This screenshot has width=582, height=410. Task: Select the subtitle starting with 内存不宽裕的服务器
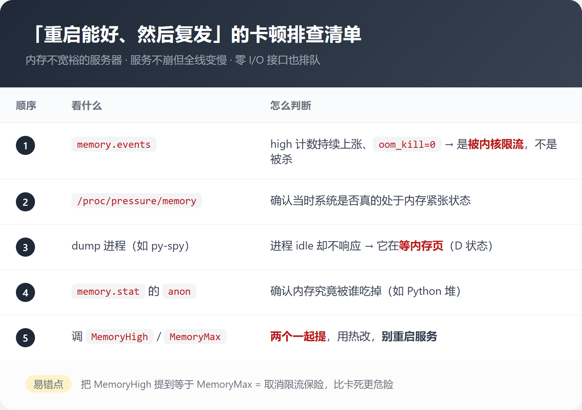click(173, 60)
